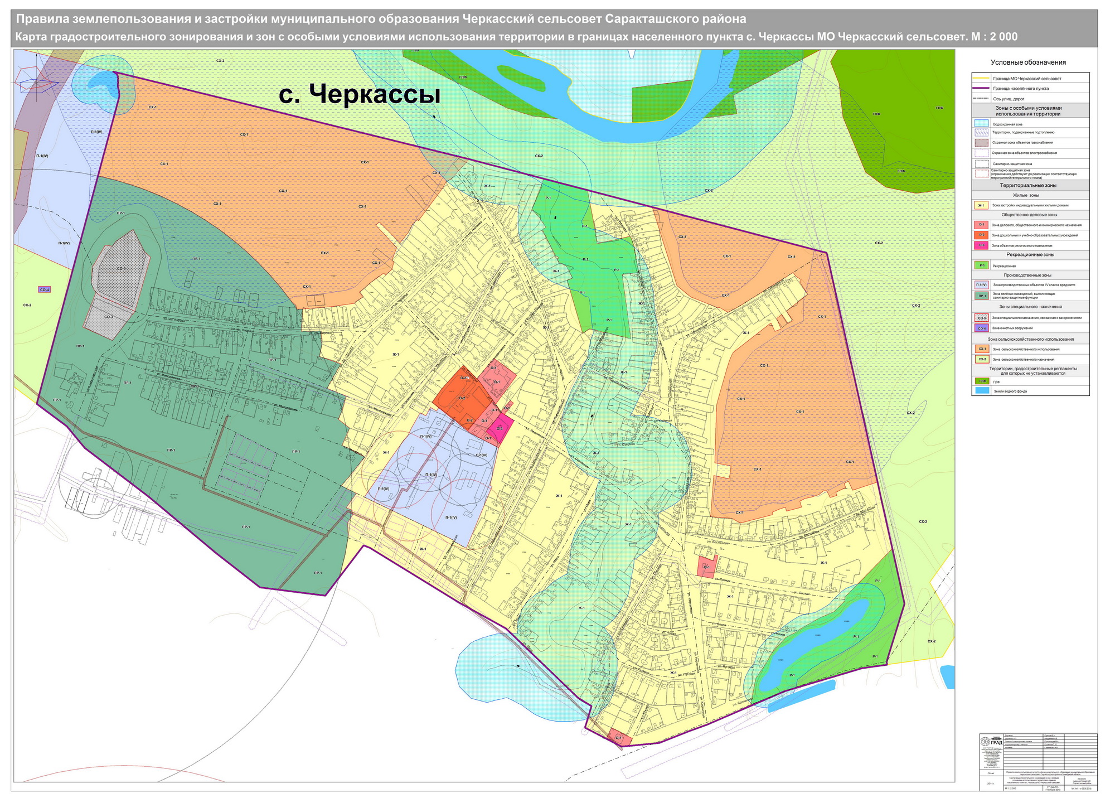Click the dash-dot street axis line sample

pos(981,99)
